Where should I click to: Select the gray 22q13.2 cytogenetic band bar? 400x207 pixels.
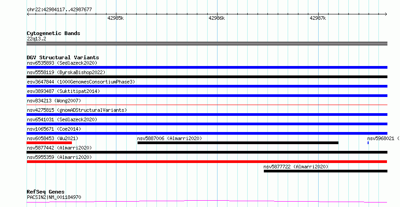[207, 44]
